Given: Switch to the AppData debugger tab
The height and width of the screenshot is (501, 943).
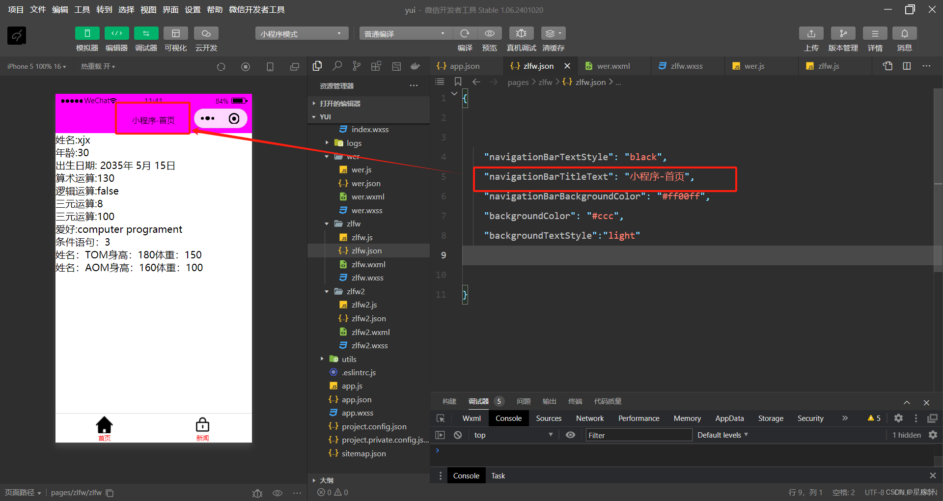Looking at the screenshot, I should [729, 418].
